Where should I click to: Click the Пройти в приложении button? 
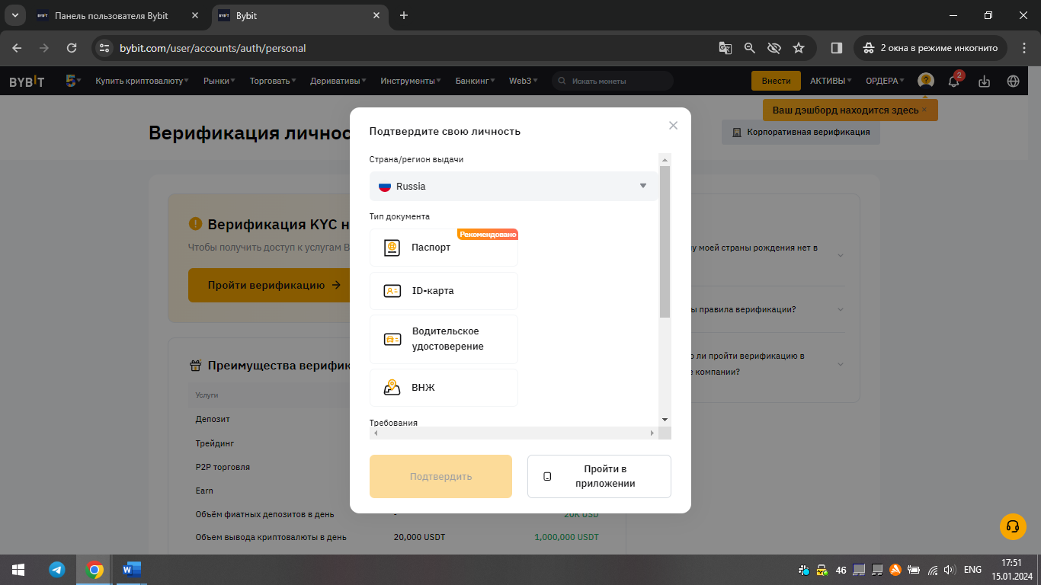pyautogui.click(x=599, y=476)
